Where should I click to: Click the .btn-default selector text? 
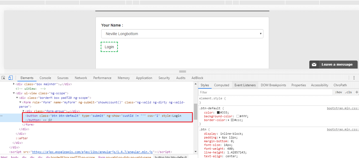pos(210,108)
